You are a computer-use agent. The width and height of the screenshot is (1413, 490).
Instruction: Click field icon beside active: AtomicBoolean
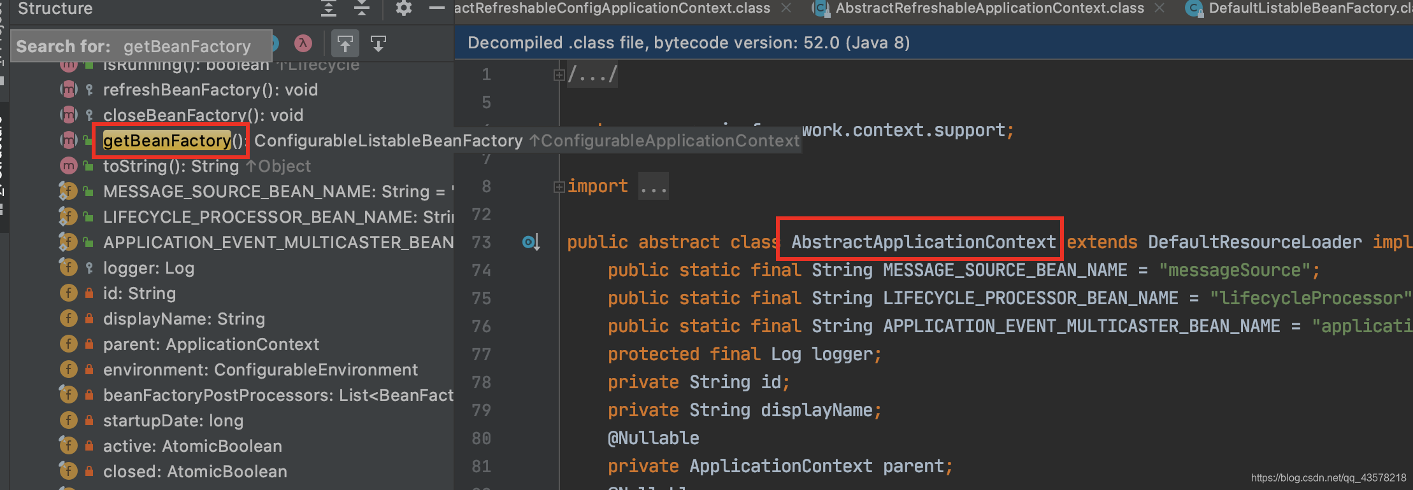68,446
